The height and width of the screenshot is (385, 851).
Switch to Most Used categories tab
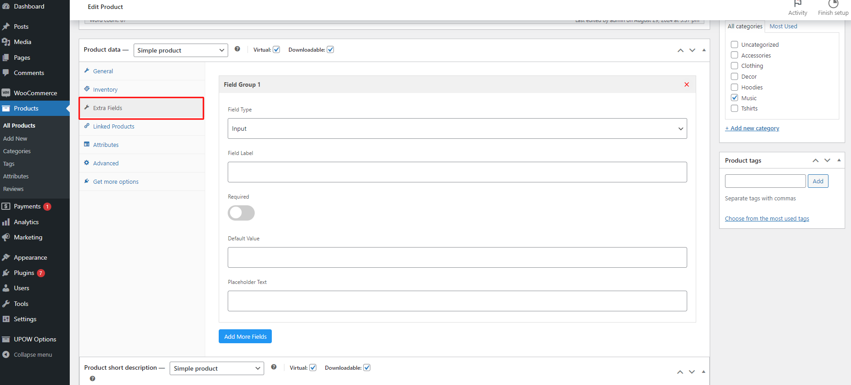tap(783, 26)
